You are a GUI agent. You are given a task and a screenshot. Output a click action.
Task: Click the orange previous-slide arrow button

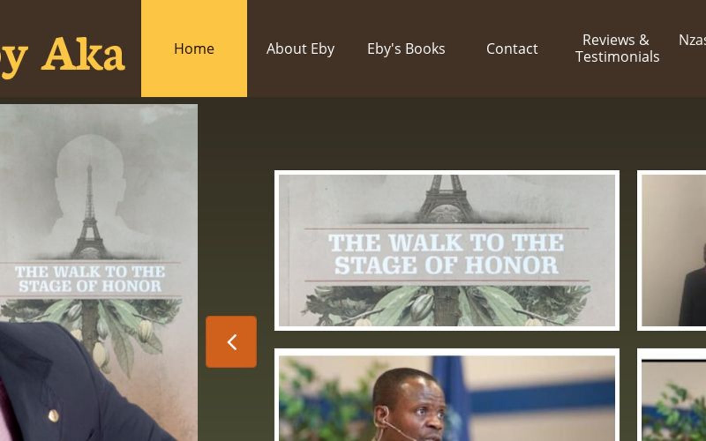231,342
